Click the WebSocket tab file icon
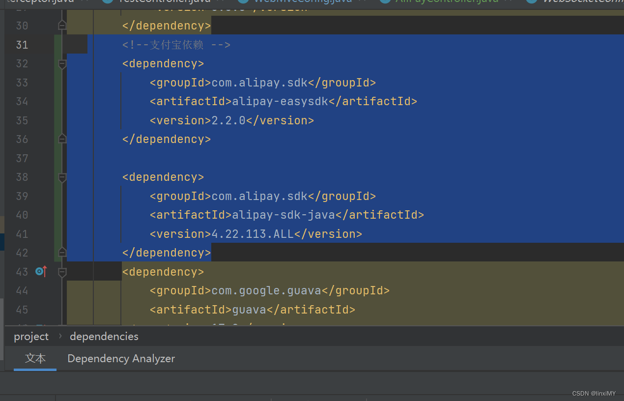Viewport: 624px width, 401px height. 531,1
